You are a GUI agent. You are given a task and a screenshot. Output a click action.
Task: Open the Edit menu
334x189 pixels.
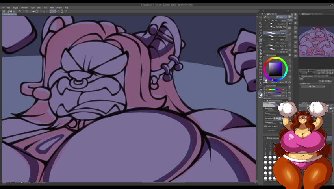9,7
